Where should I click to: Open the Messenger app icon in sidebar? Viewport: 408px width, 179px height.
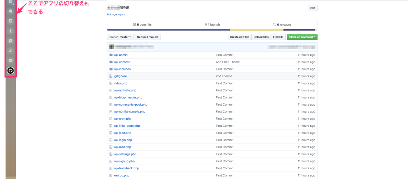click(x=10, y=41)
